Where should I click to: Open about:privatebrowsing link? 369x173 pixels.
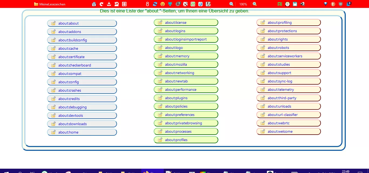click(186, 123)
